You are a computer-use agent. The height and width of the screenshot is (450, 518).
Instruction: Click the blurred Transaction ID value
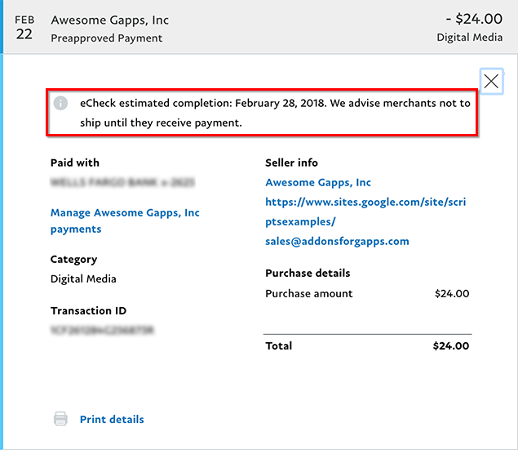[102, 330]
